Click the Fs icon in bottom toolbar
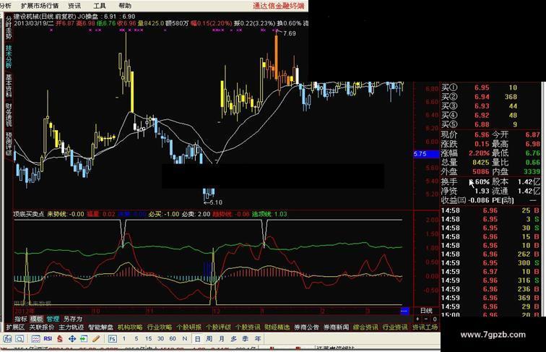This screenshot has width=546, height=352. coord(112,339)
